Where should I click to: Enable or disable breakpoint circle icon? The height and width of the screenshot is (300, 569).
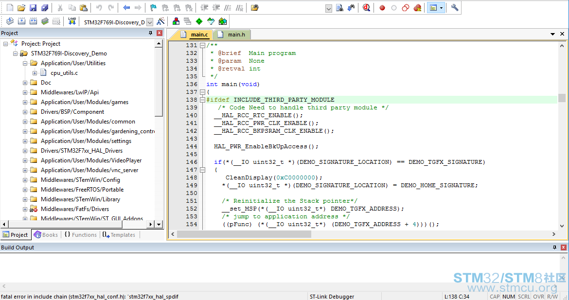(x=394, y=8)
